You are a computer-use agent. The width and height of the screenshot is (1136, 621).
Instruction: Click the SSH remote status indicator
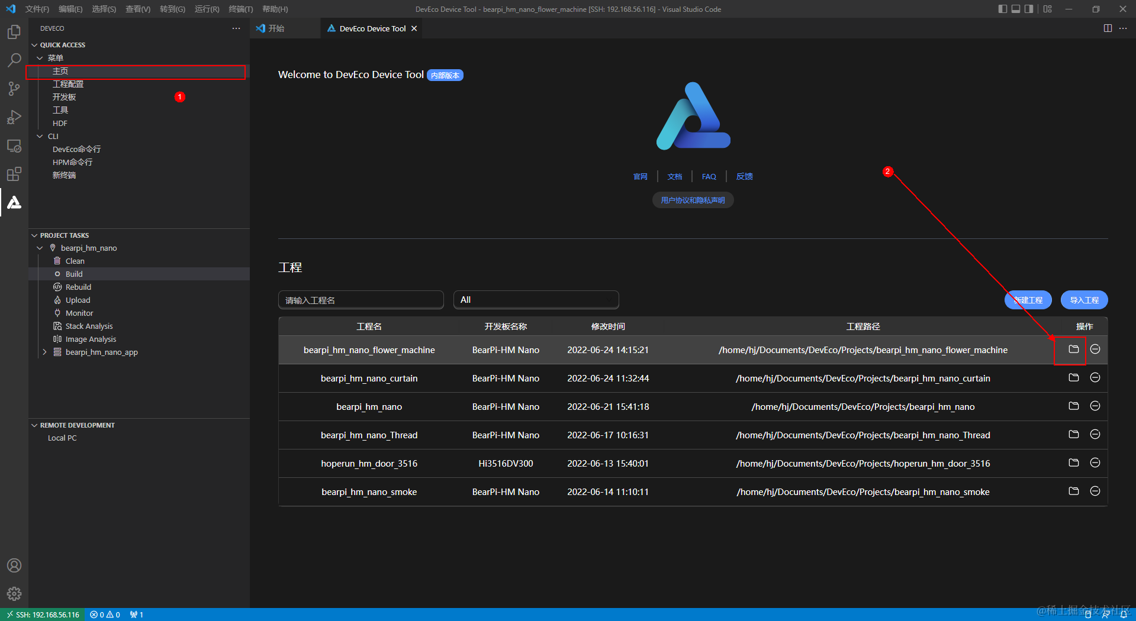43,614
